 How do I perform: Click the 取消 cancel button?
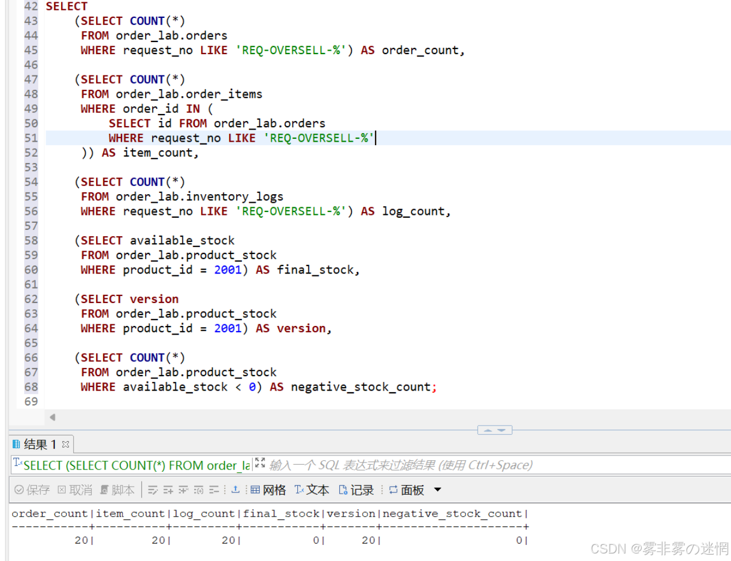pyautogui.click(x=75, y=490)
